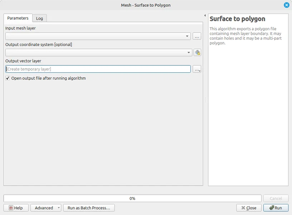Close the dialog using the title bar X
The image size is (292, 215).
click(286, 5)
